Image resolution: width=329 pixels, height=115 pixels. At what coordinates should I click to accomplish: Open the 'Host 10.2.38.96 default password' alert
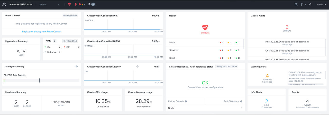tap(287, 42)
